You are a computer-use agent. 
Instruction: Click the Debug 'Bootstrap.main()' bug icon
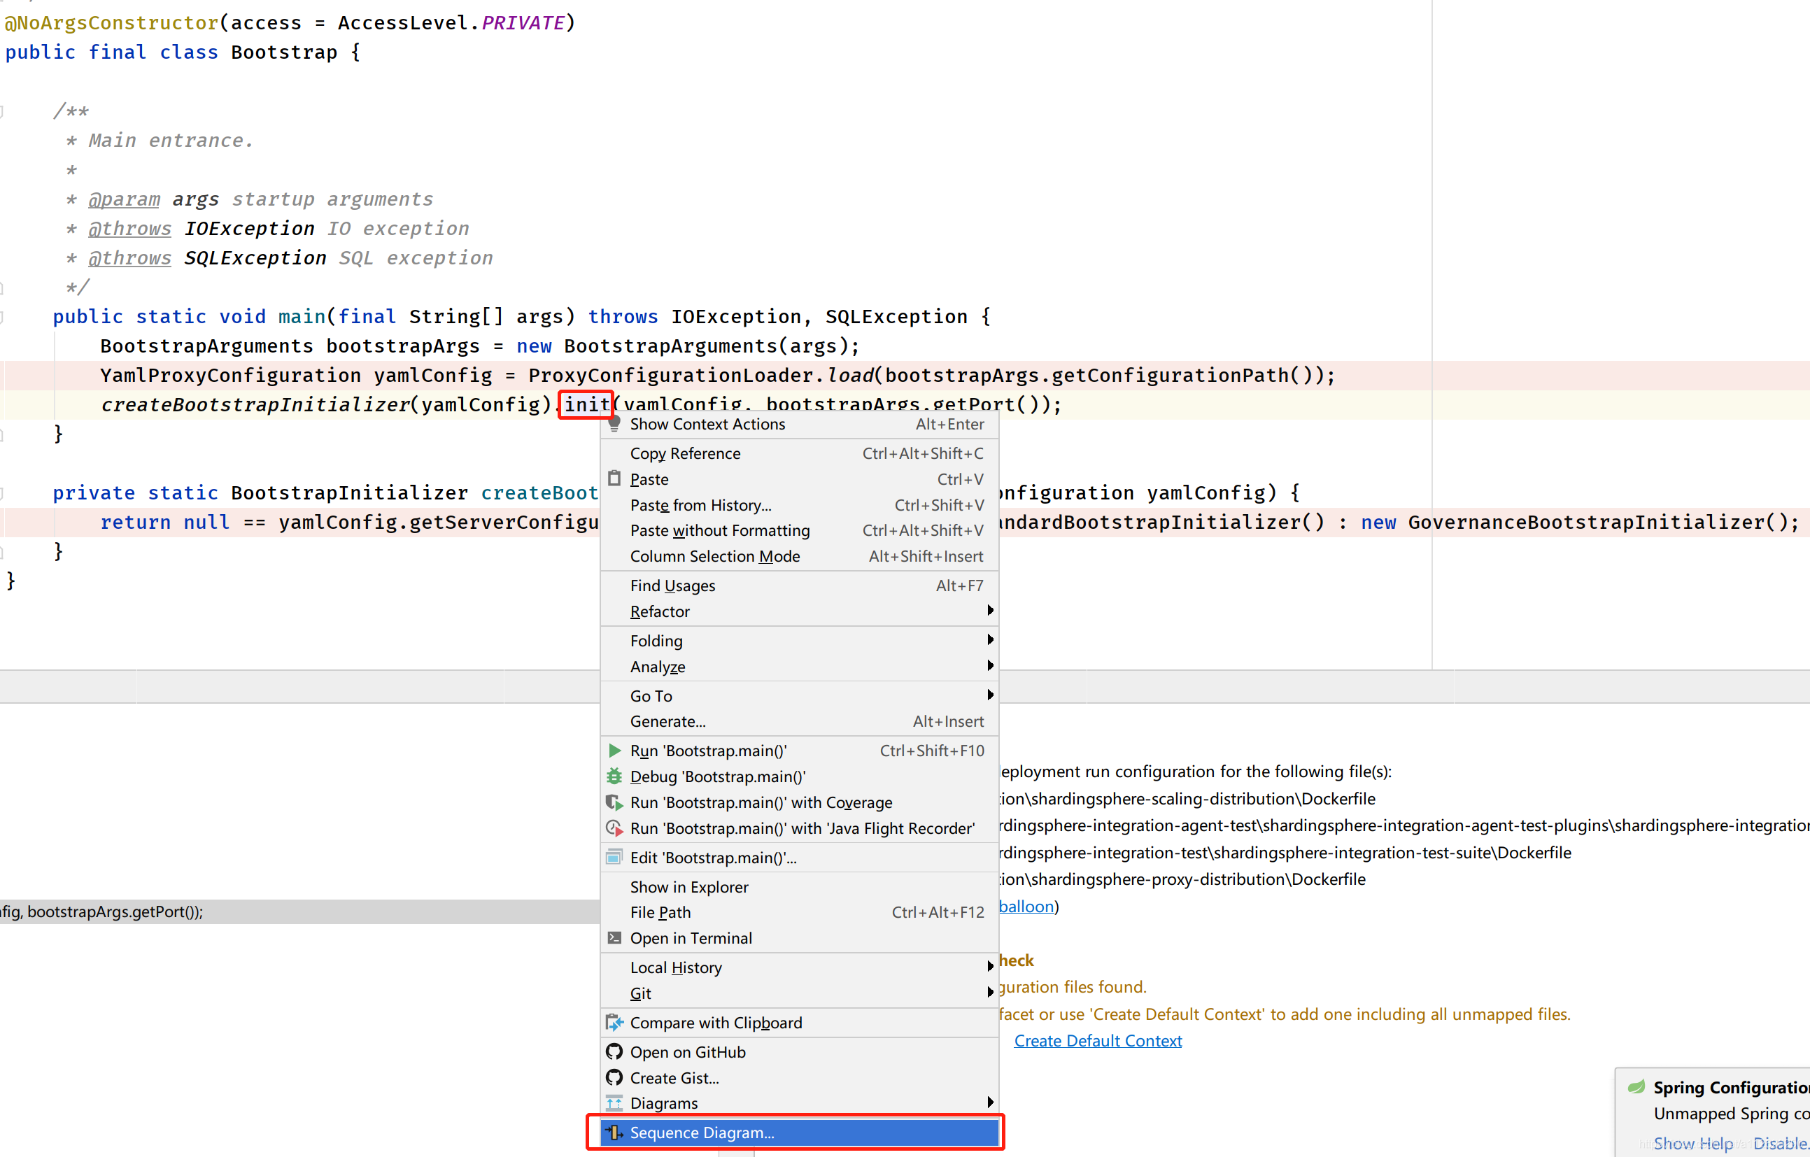pyautogui.click(x=614, y=776)
